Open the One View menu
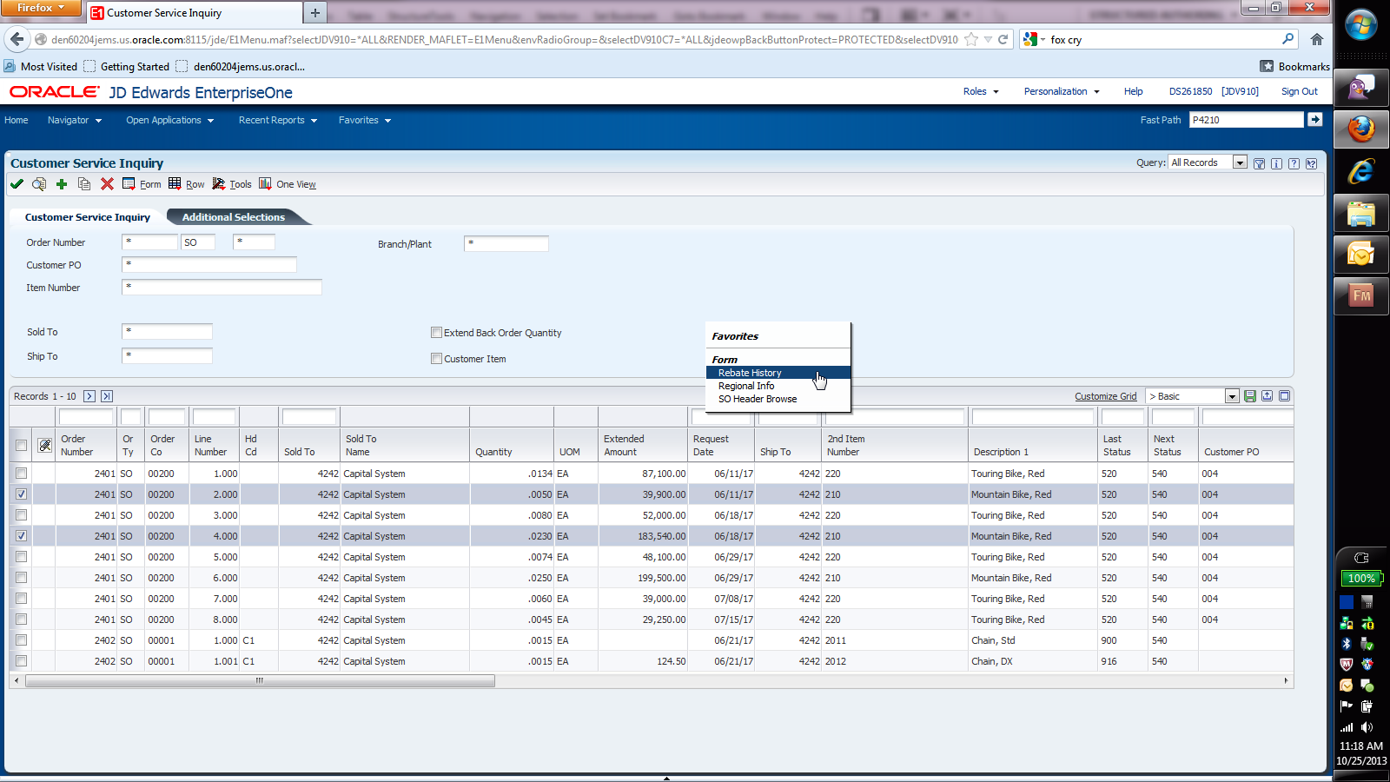 tap(288, 184)
